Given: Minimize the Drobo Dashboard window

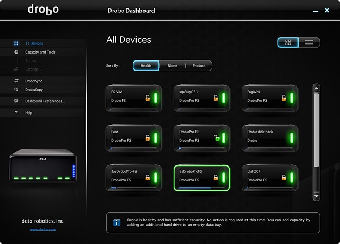Looking at the screenshot, I should (x=316, y=11).
